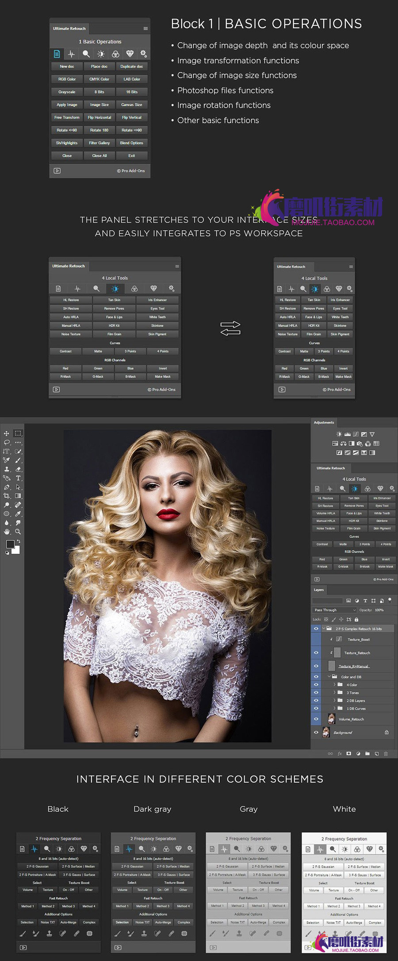Select the Move tool in Photoshop toolbar
The height and width of the screenshot is (961, 398).
pos(7,433)
